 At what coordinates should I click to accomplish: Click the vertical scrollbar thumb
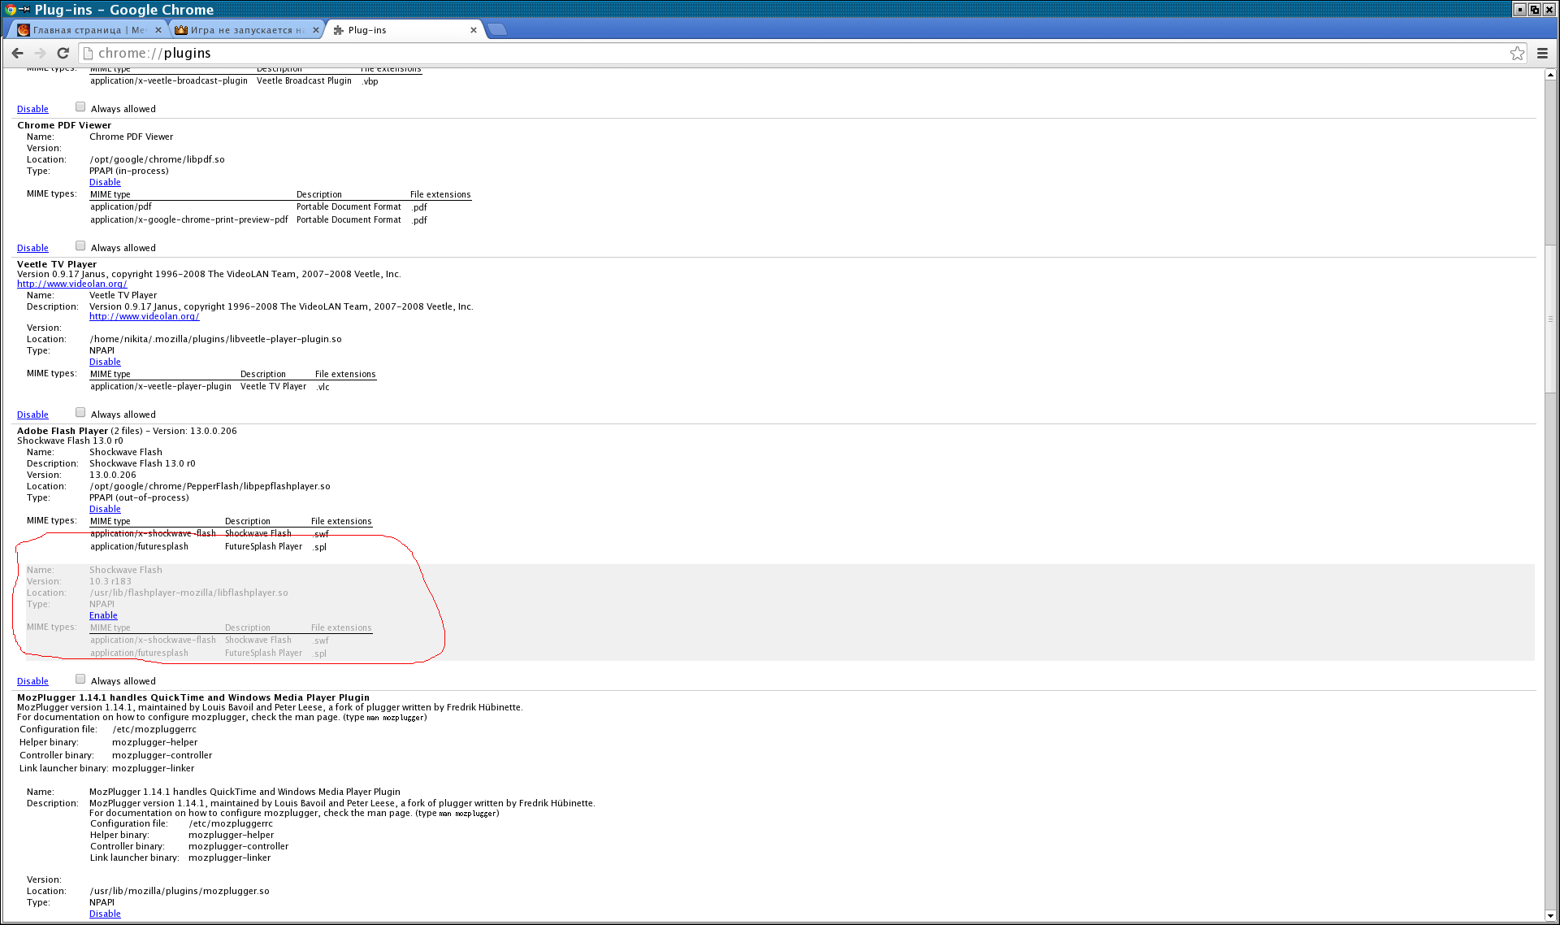pyautogui.click(x=1550, y=319)
